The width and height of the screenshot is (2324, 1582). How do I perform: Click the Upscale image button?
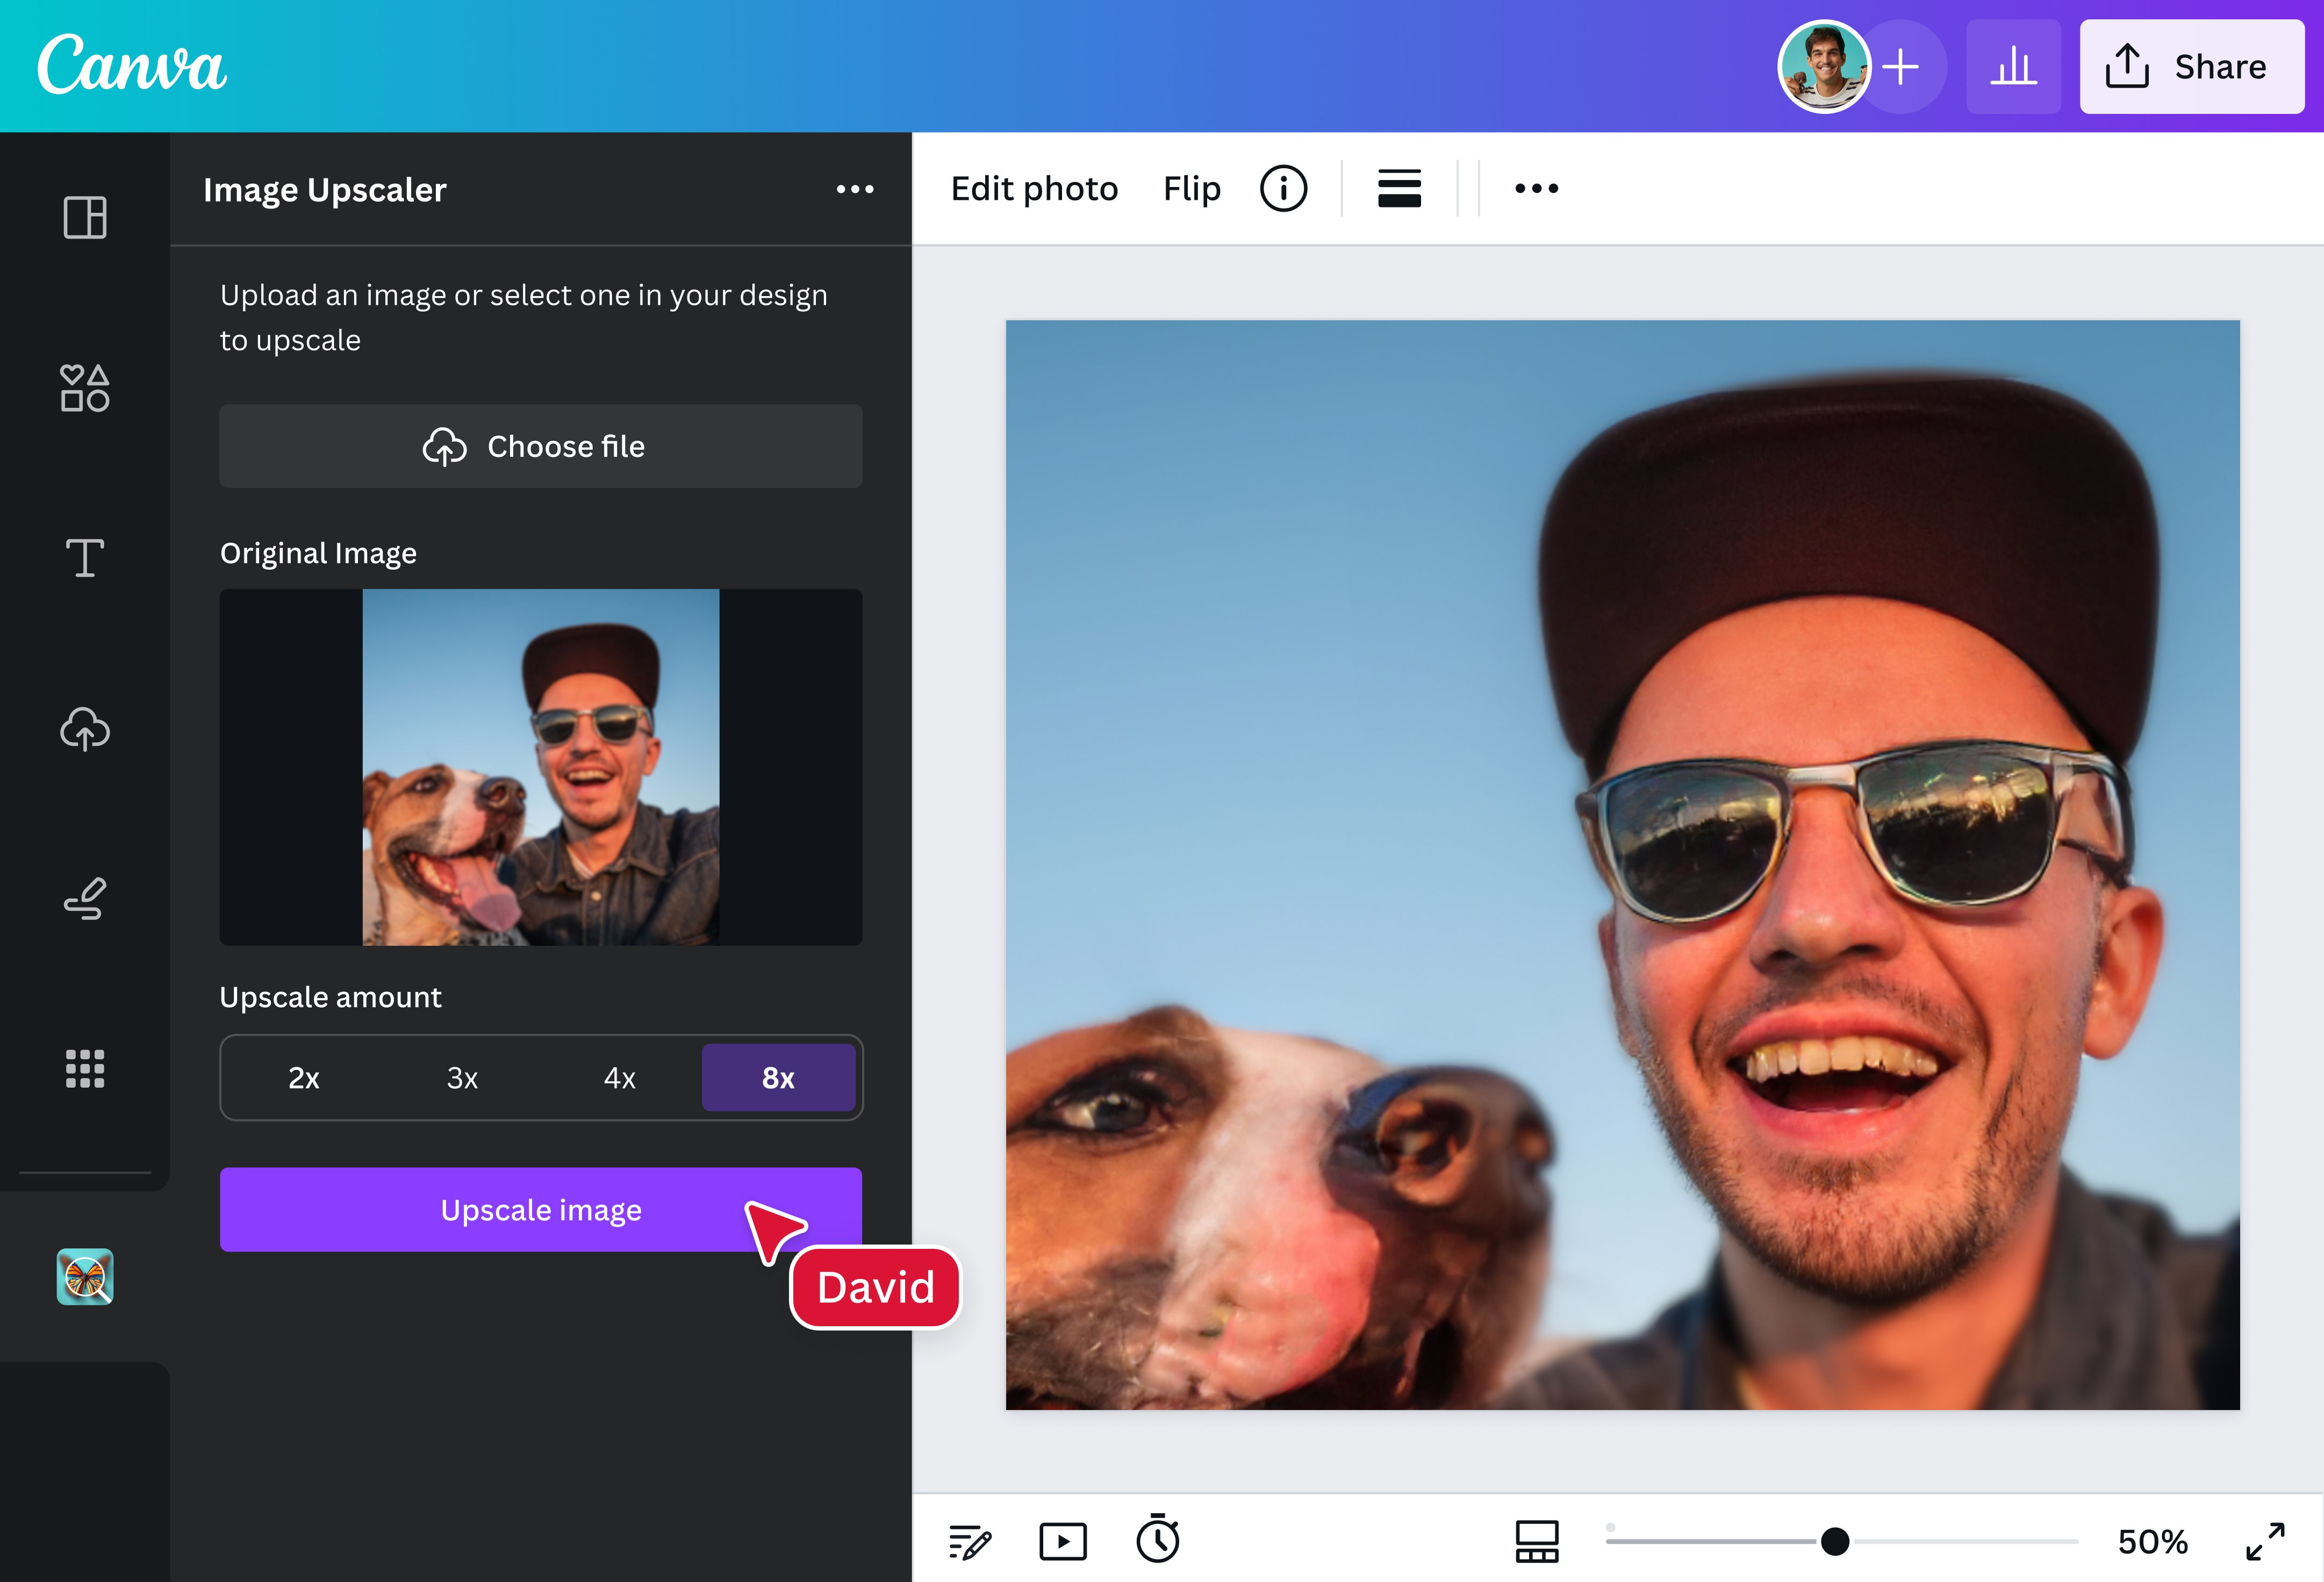(x=540, y=1209)
